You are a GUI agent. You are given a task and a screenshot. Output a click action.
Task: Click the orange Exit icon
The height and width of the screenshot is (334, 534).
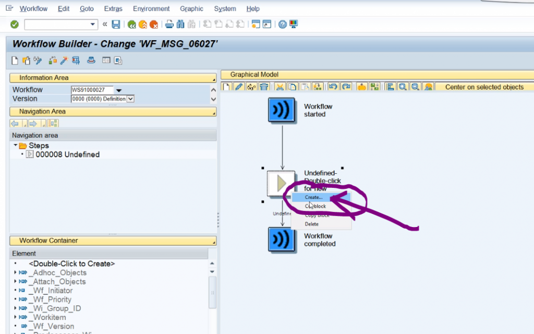[143, 25]
